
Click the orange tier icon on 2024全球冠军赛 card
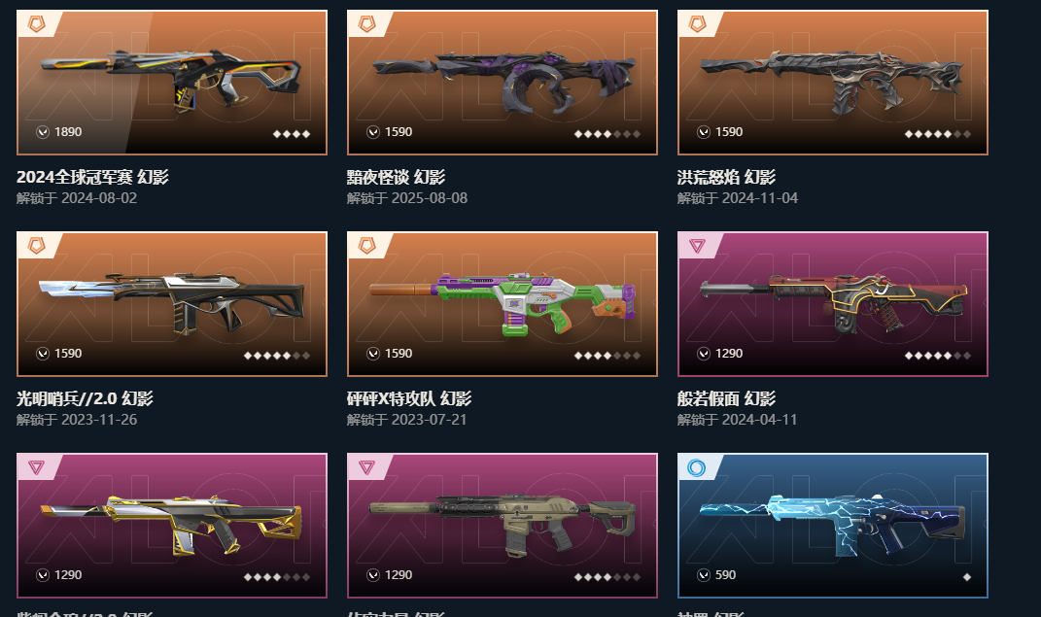pos(37,24)
